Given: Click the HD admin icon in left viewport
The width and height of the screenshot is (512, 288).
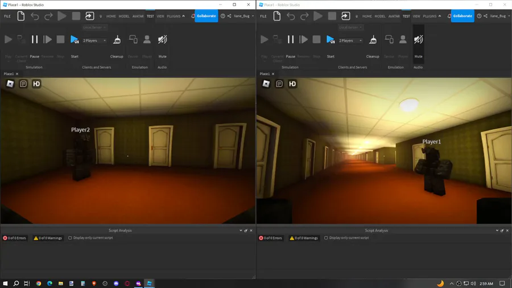Looking at the screenshot, I should 36,84.
